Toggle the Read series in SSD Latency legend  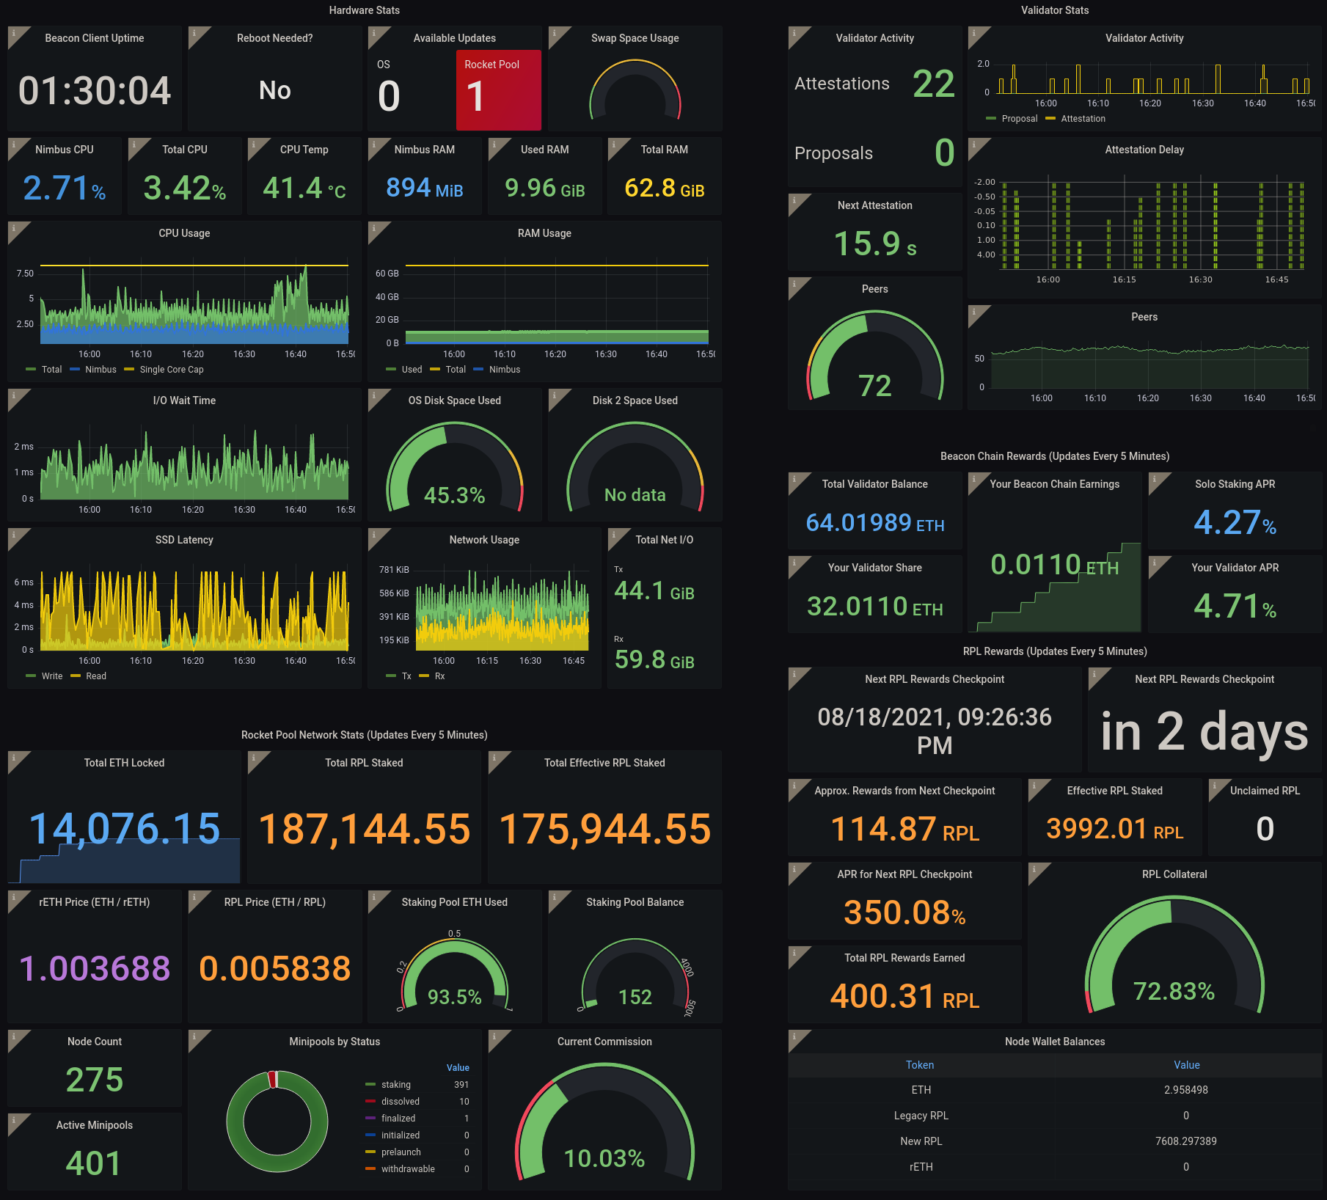(95, 676)
